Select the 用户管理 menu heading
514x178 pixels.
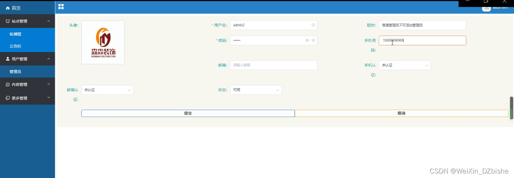pyautogui.click(x=27, y=59)
